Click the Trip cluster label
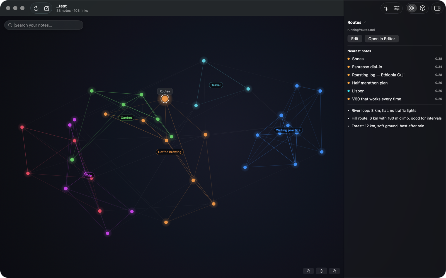Screen dimensions: 446x278 tap(89, 175)
